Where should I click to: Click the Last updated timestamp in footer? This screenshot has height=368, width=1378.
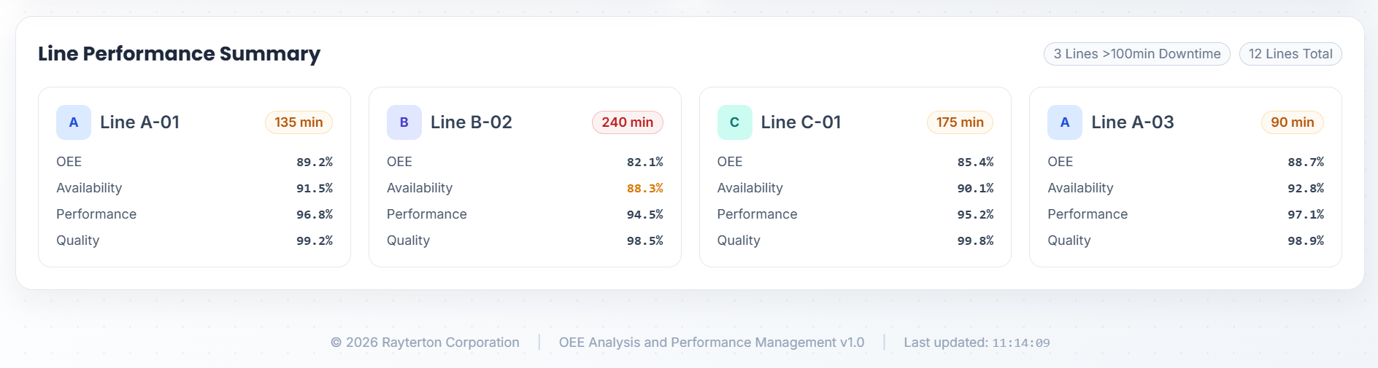(x=1020, y=342)
